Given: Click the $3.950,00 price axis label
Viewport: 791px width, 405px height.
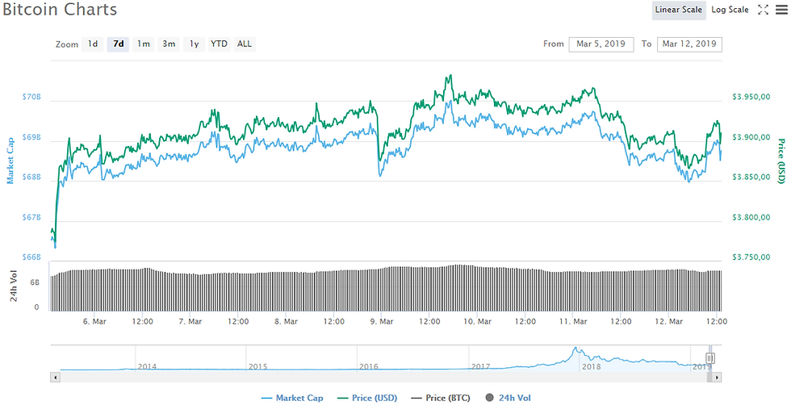Looking at the screenshot, I should [x=751, y=97].
